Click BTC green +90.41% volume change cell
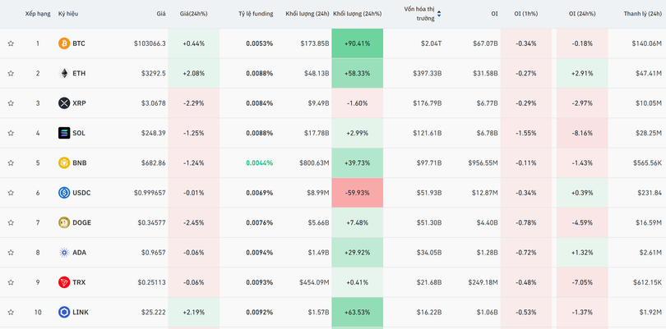The width and height of the screenshot is (666, 329). point(357,43)
